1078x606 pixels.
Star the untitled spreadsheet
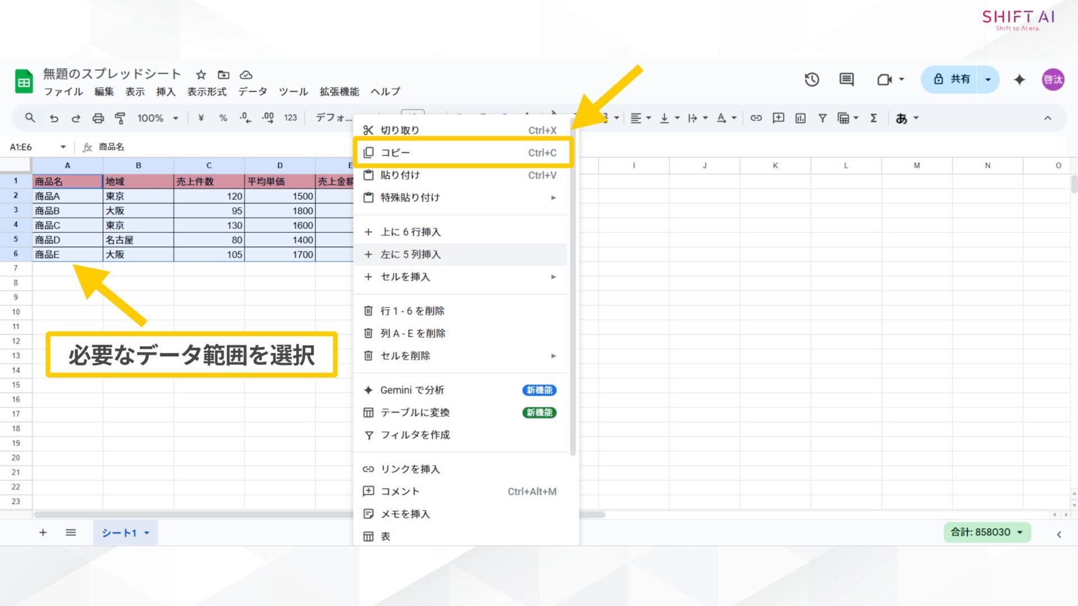click(201, 75)
